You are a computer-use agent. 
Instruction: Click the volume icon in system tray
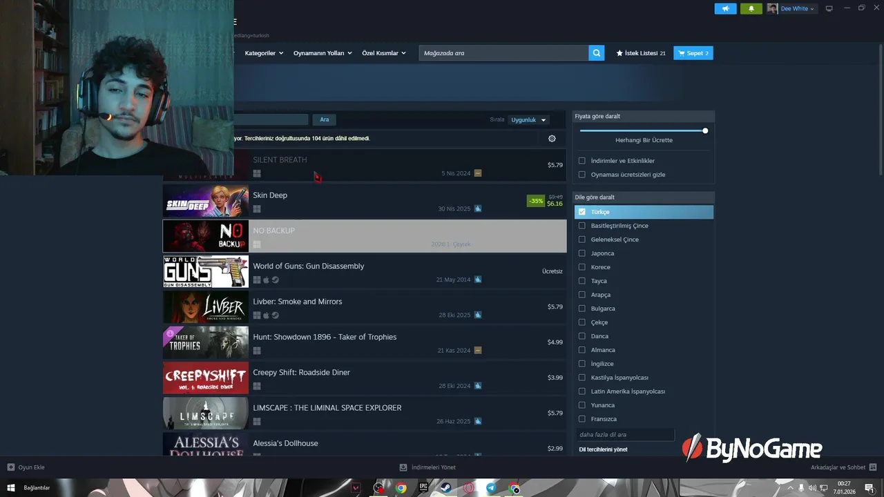812,488
